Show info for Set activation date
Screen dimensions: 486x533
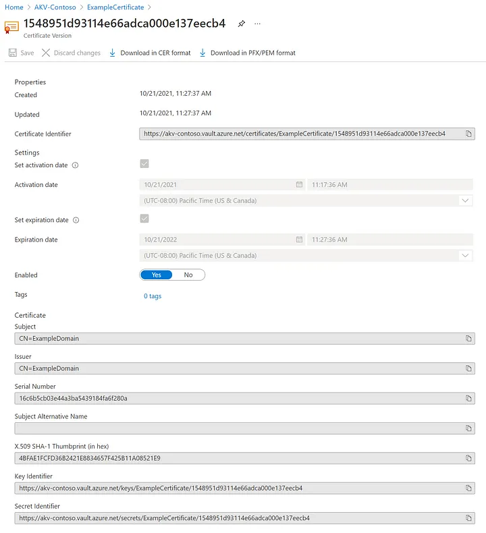point(75,165)
